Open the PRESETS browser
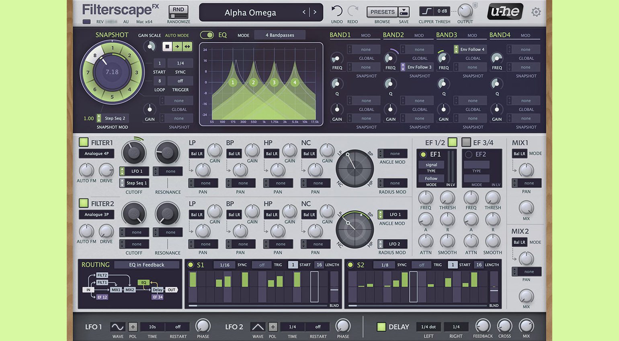Screen dimensions: 619x341 click(382, 12)
